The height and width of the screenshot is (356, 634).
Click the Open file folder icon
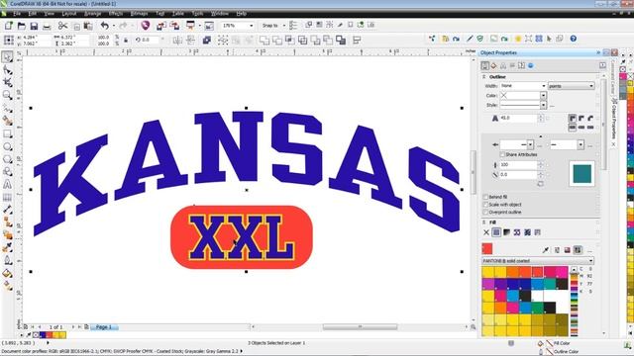(x=22, y=26)
